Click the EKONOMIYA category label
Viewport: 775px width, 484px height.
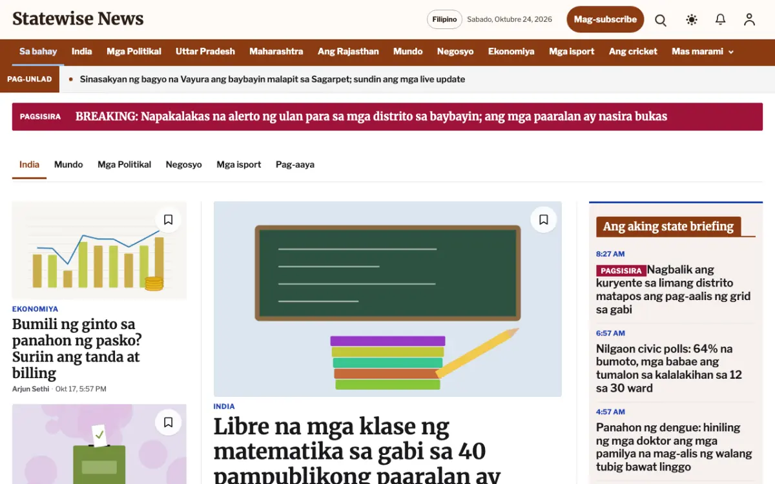pos(35,309)
